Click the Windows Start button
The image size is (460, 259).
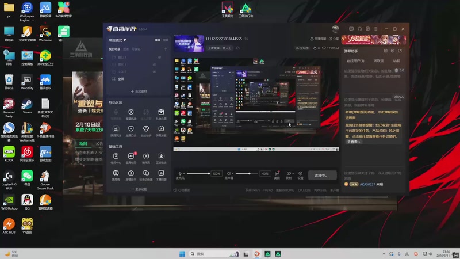[182, 254]
